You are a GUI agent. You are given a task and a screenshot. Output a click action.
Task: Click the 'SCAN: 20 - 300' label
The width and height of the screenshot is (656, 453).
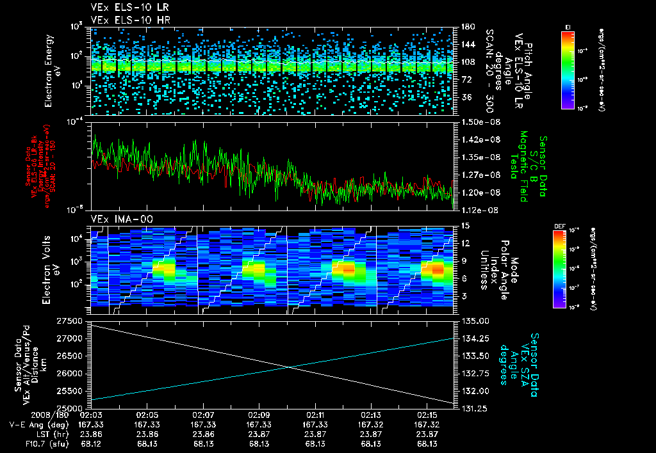point(489,71)
